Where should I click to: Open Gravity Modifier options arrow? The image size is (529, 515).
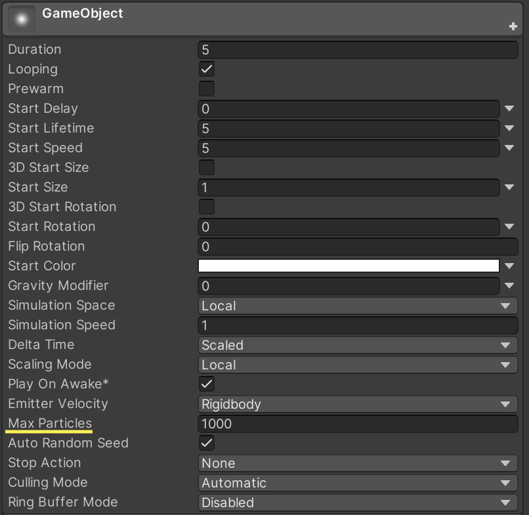[511, 285]
